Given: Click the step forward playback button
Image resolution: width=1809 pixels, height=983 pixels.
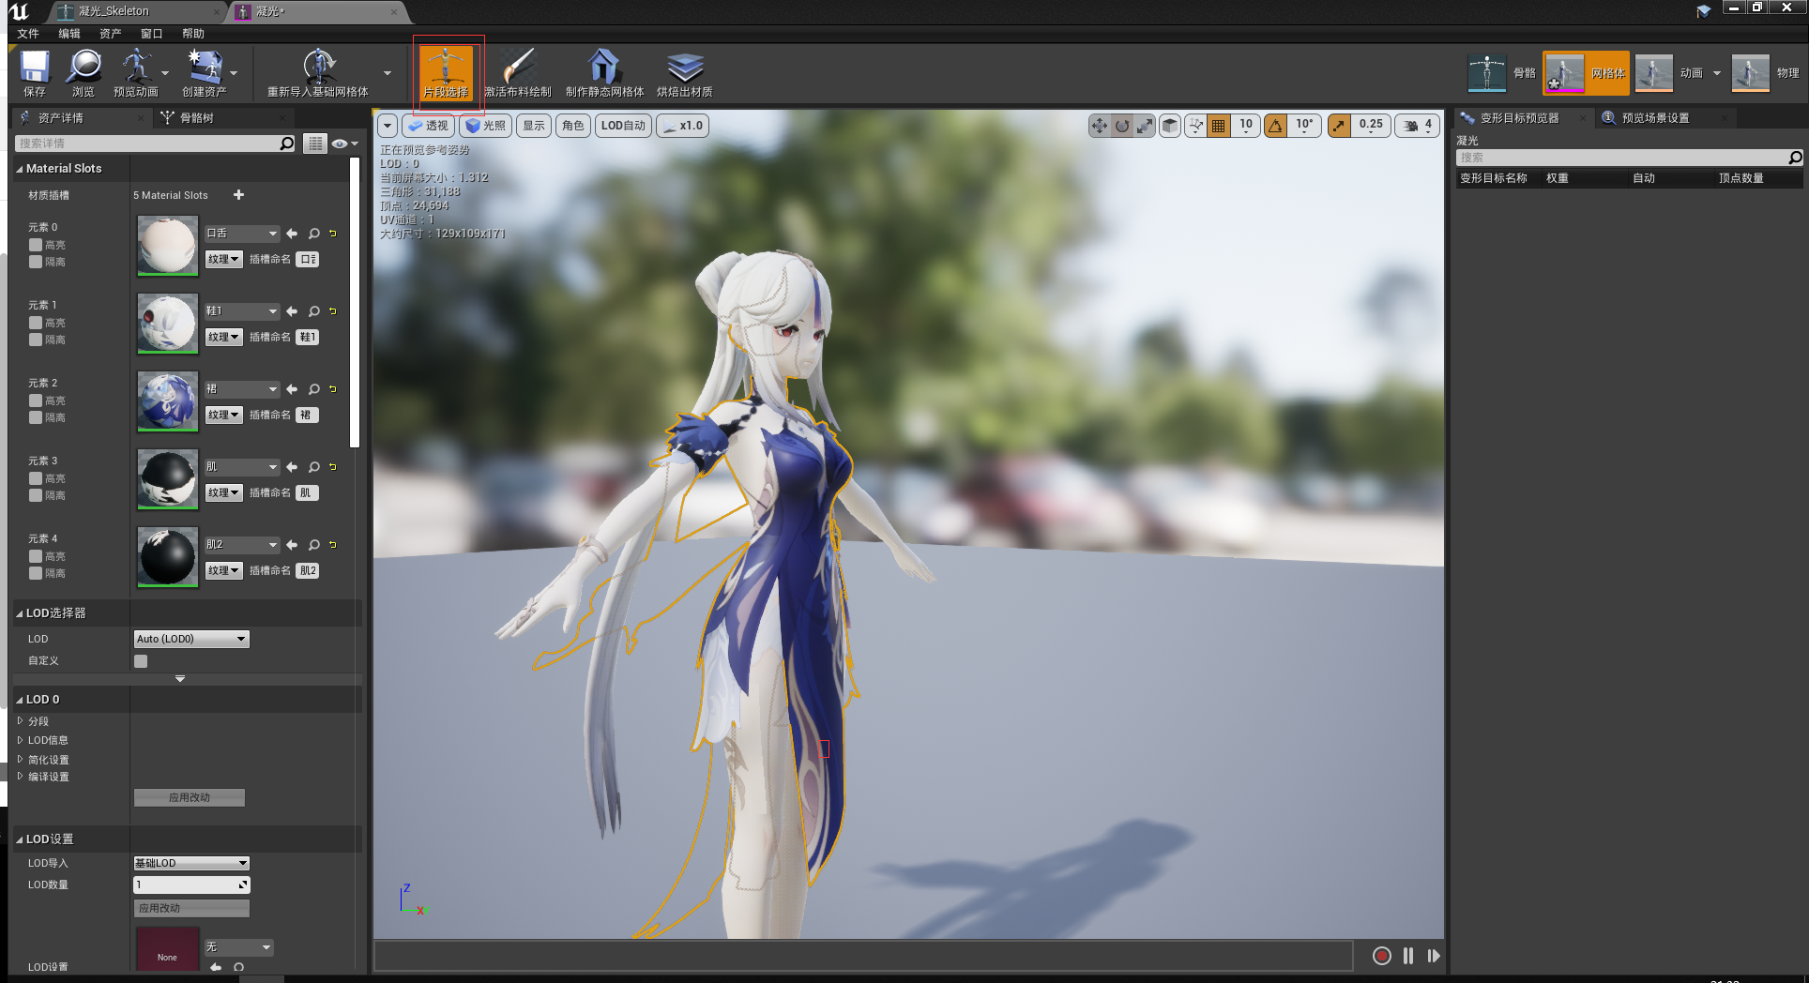Looking at the screenshot, I should (1434, 956).
